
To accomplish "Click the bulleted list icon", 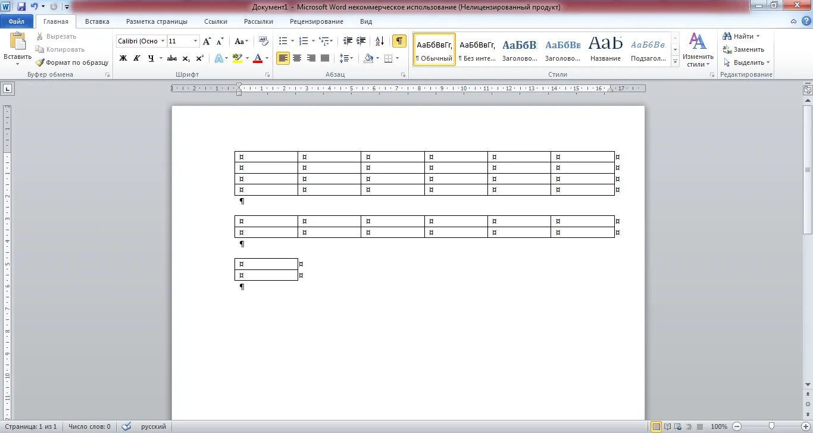I will tap(283, 41).
